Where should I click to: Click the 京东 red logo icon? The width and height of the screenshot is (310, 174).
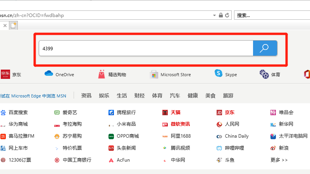point(5,74)
